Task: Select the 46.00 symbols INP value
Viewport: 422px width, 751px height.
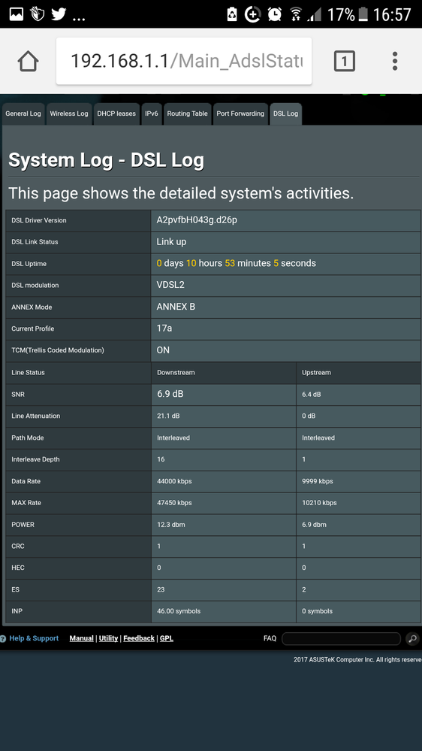Action: [x=179, y=611]
